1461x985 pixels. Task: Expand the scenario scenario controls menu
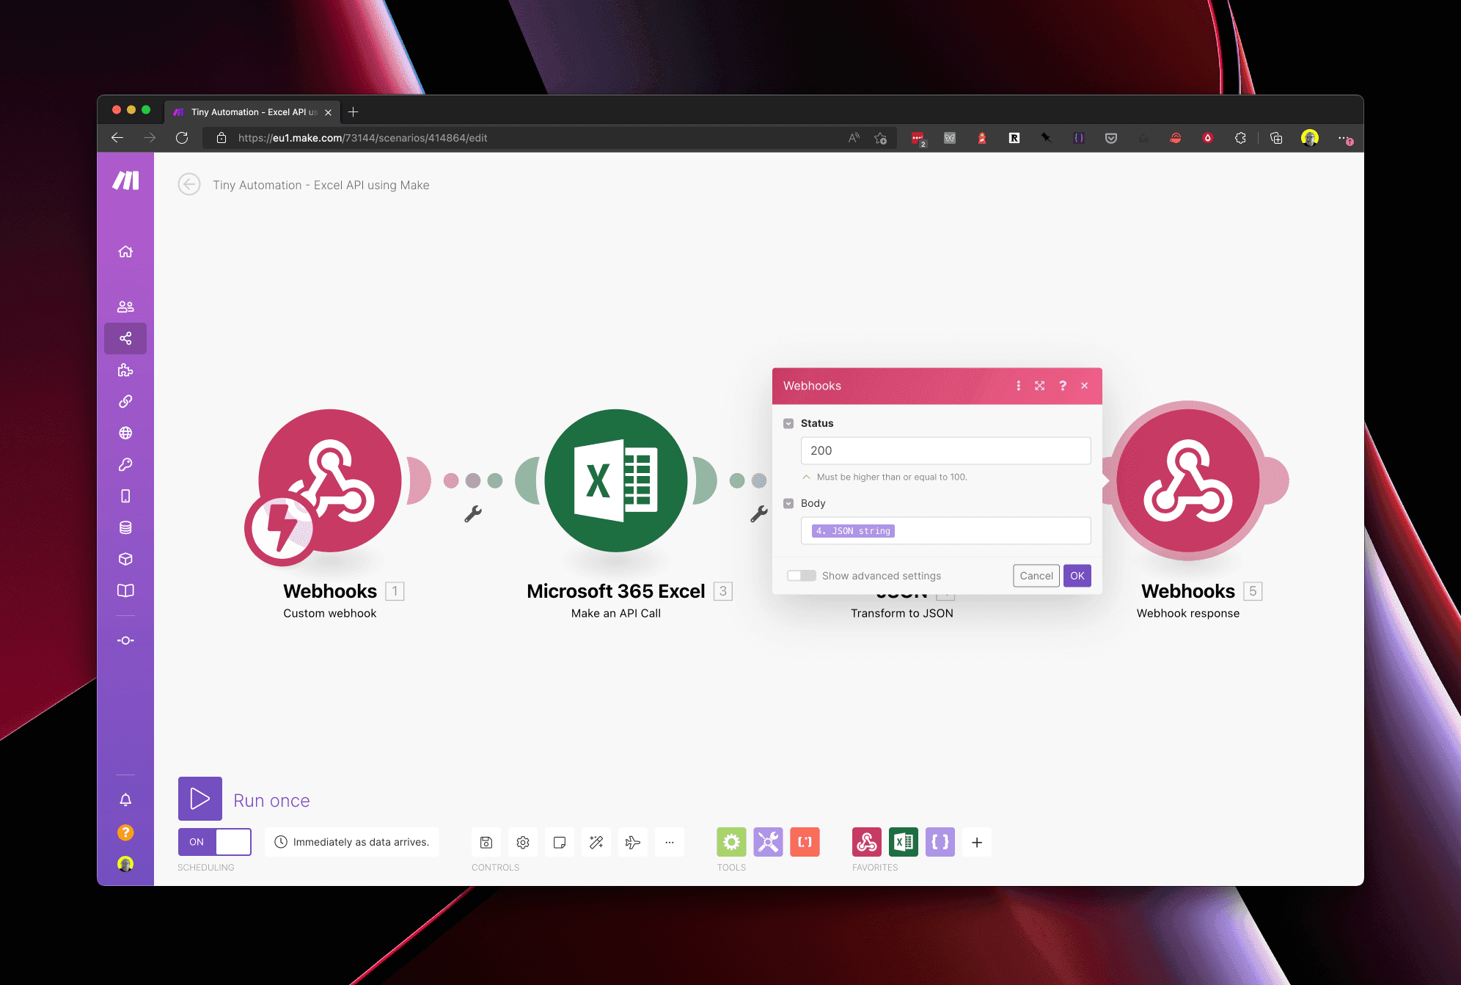670,841
